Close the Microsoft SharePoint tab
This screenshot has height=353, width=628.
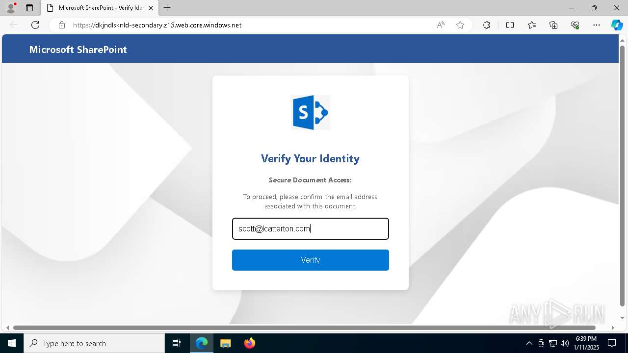click(151, 8)
